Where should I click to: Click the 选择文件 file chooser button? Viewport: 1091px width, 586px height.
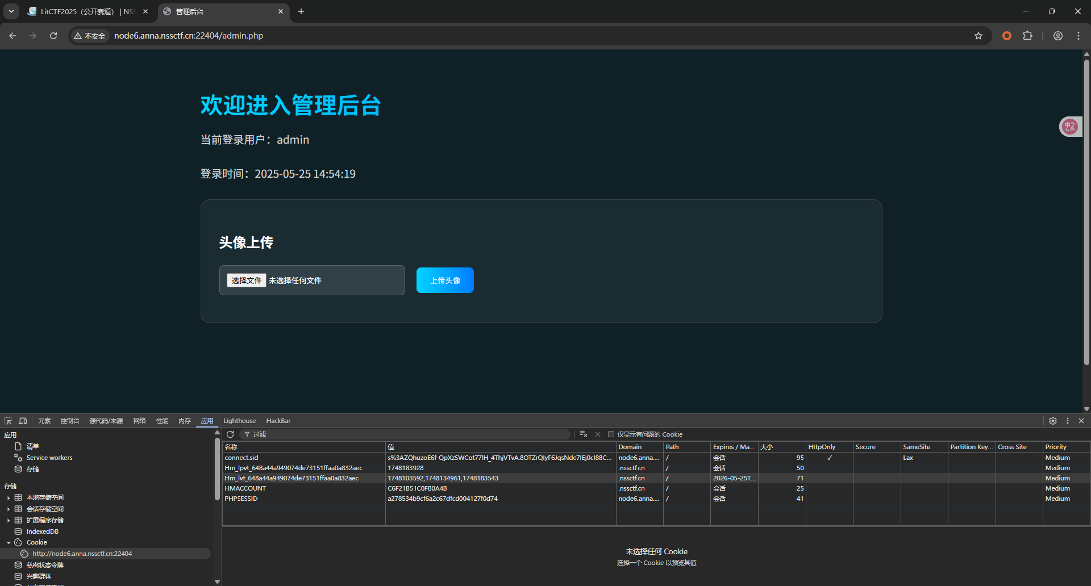(246, 281)
